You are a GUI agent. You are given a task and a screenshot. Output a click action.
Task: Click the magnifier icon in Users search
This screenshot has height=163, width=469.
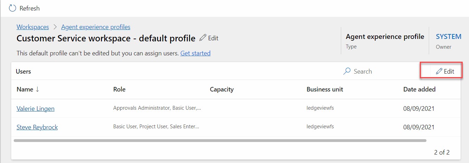tap(347, 71)
